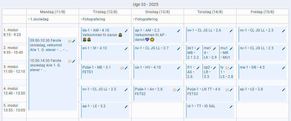Click pencil icon on bk1 MB lesson
The height and width of the screenshot is (121, 291).
(198, 49)
